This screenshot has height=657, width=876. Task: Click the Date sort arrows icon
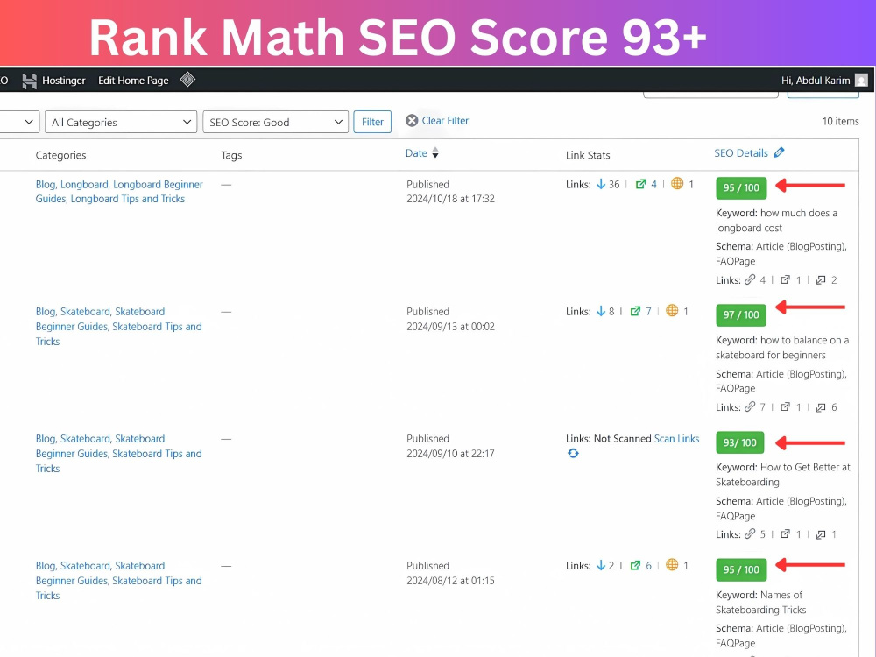[435, 153]
